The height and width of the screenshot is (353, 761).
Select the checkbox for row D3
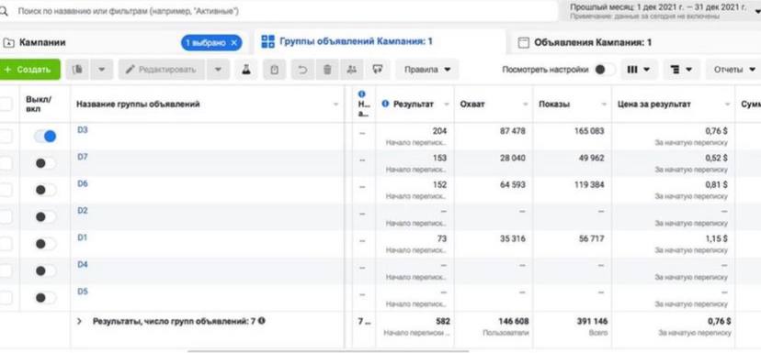coord(5,137)
